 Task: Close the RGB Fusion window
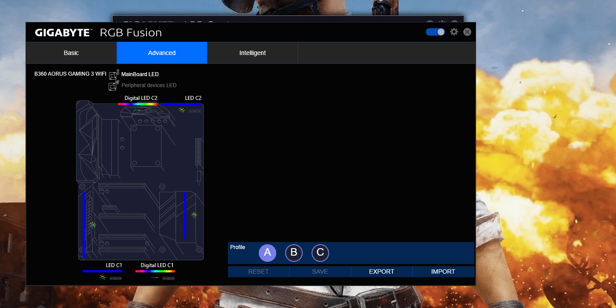pos(467,32)
